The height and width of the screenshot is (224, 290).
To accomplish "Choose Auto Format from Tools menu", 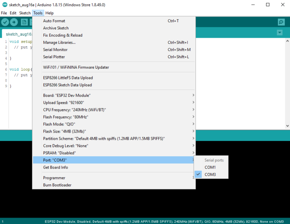I will (x=54, y=21).
